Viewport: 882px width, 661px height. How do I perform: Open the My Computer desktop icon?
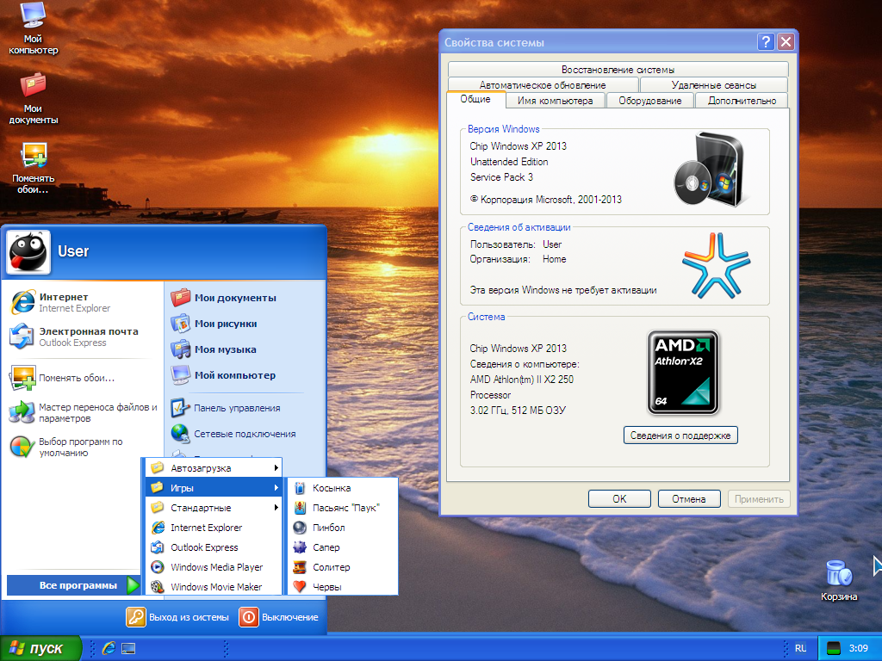33,28
